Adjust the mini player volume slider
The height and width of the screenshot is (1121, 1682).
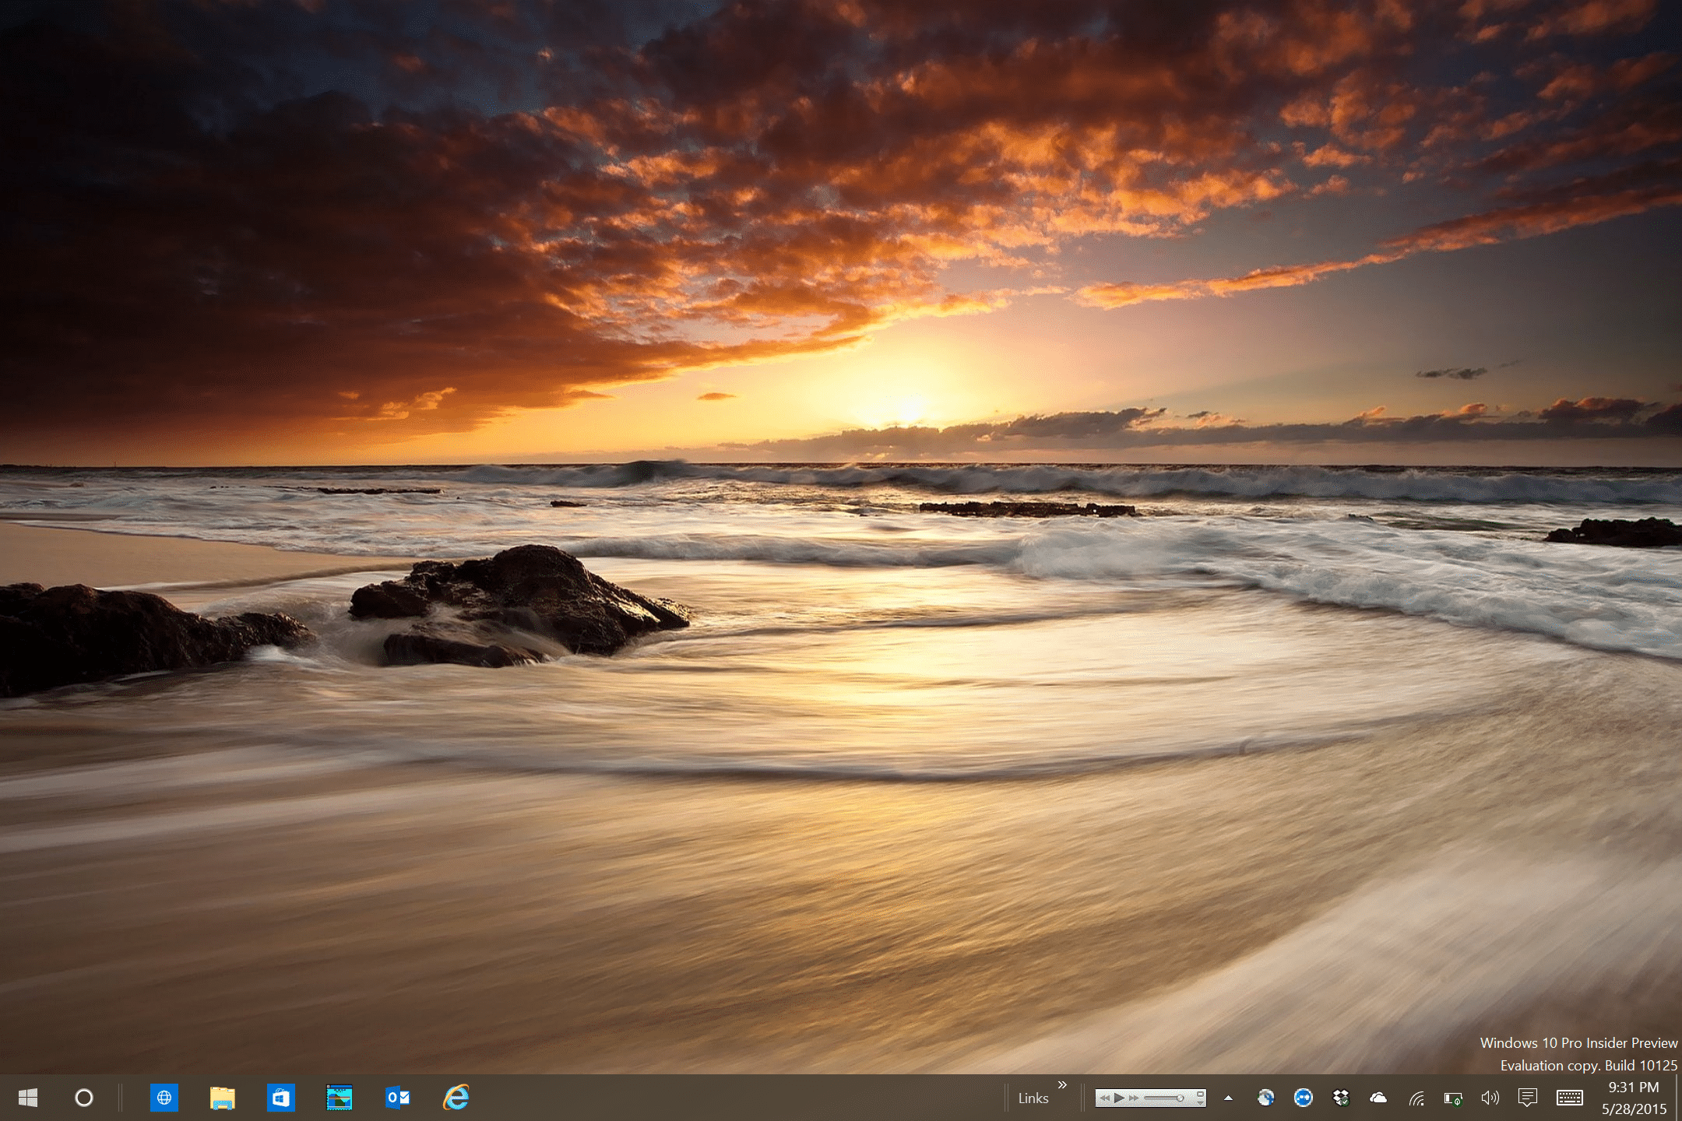click(1163, 1098)
